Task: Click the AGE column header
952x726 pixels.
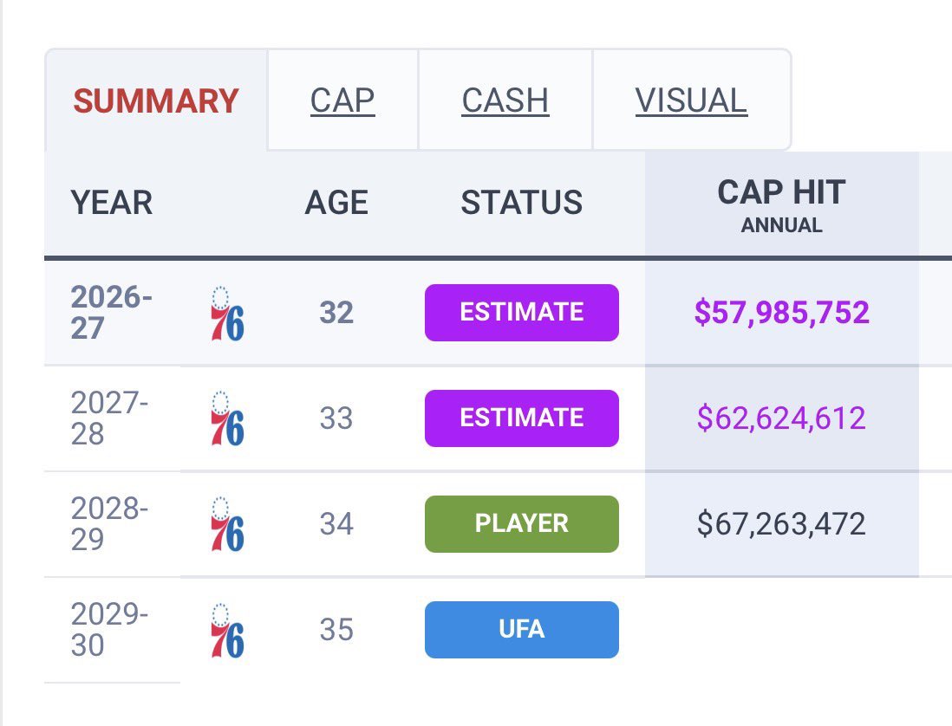Action: [336, 202]
